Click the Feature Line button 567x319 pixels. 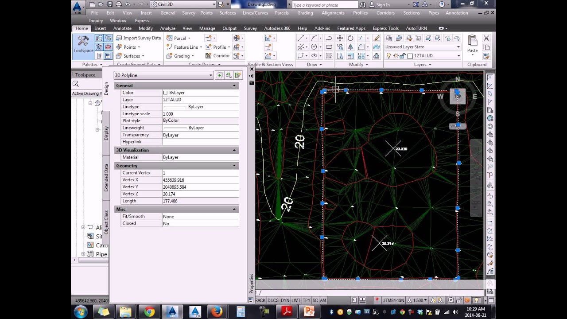tap(184, 47)
